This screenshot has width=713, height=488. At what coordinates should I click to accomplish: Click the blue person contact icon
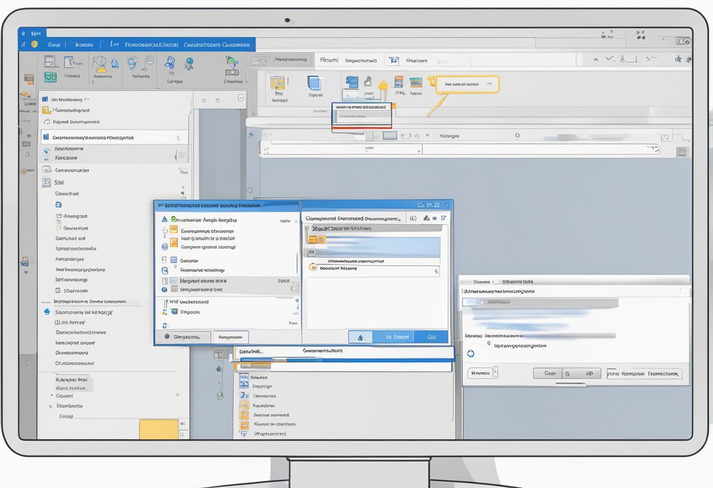(169, 62)
